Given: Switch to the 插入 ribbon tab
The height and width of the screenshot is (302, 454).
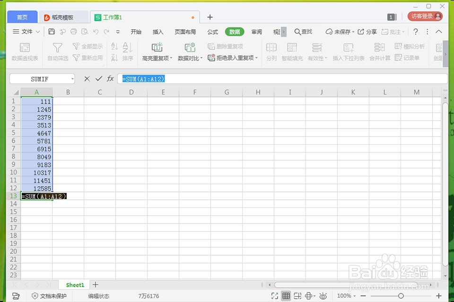Looking at the screenshot, I should click(x=158, y=32).
